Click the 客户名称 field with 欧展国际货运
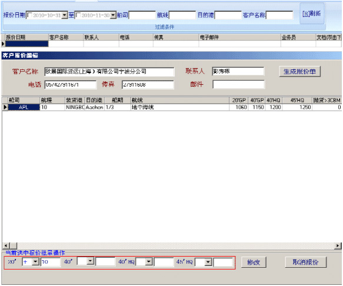The image size is (343, 286). pos(109,72)
